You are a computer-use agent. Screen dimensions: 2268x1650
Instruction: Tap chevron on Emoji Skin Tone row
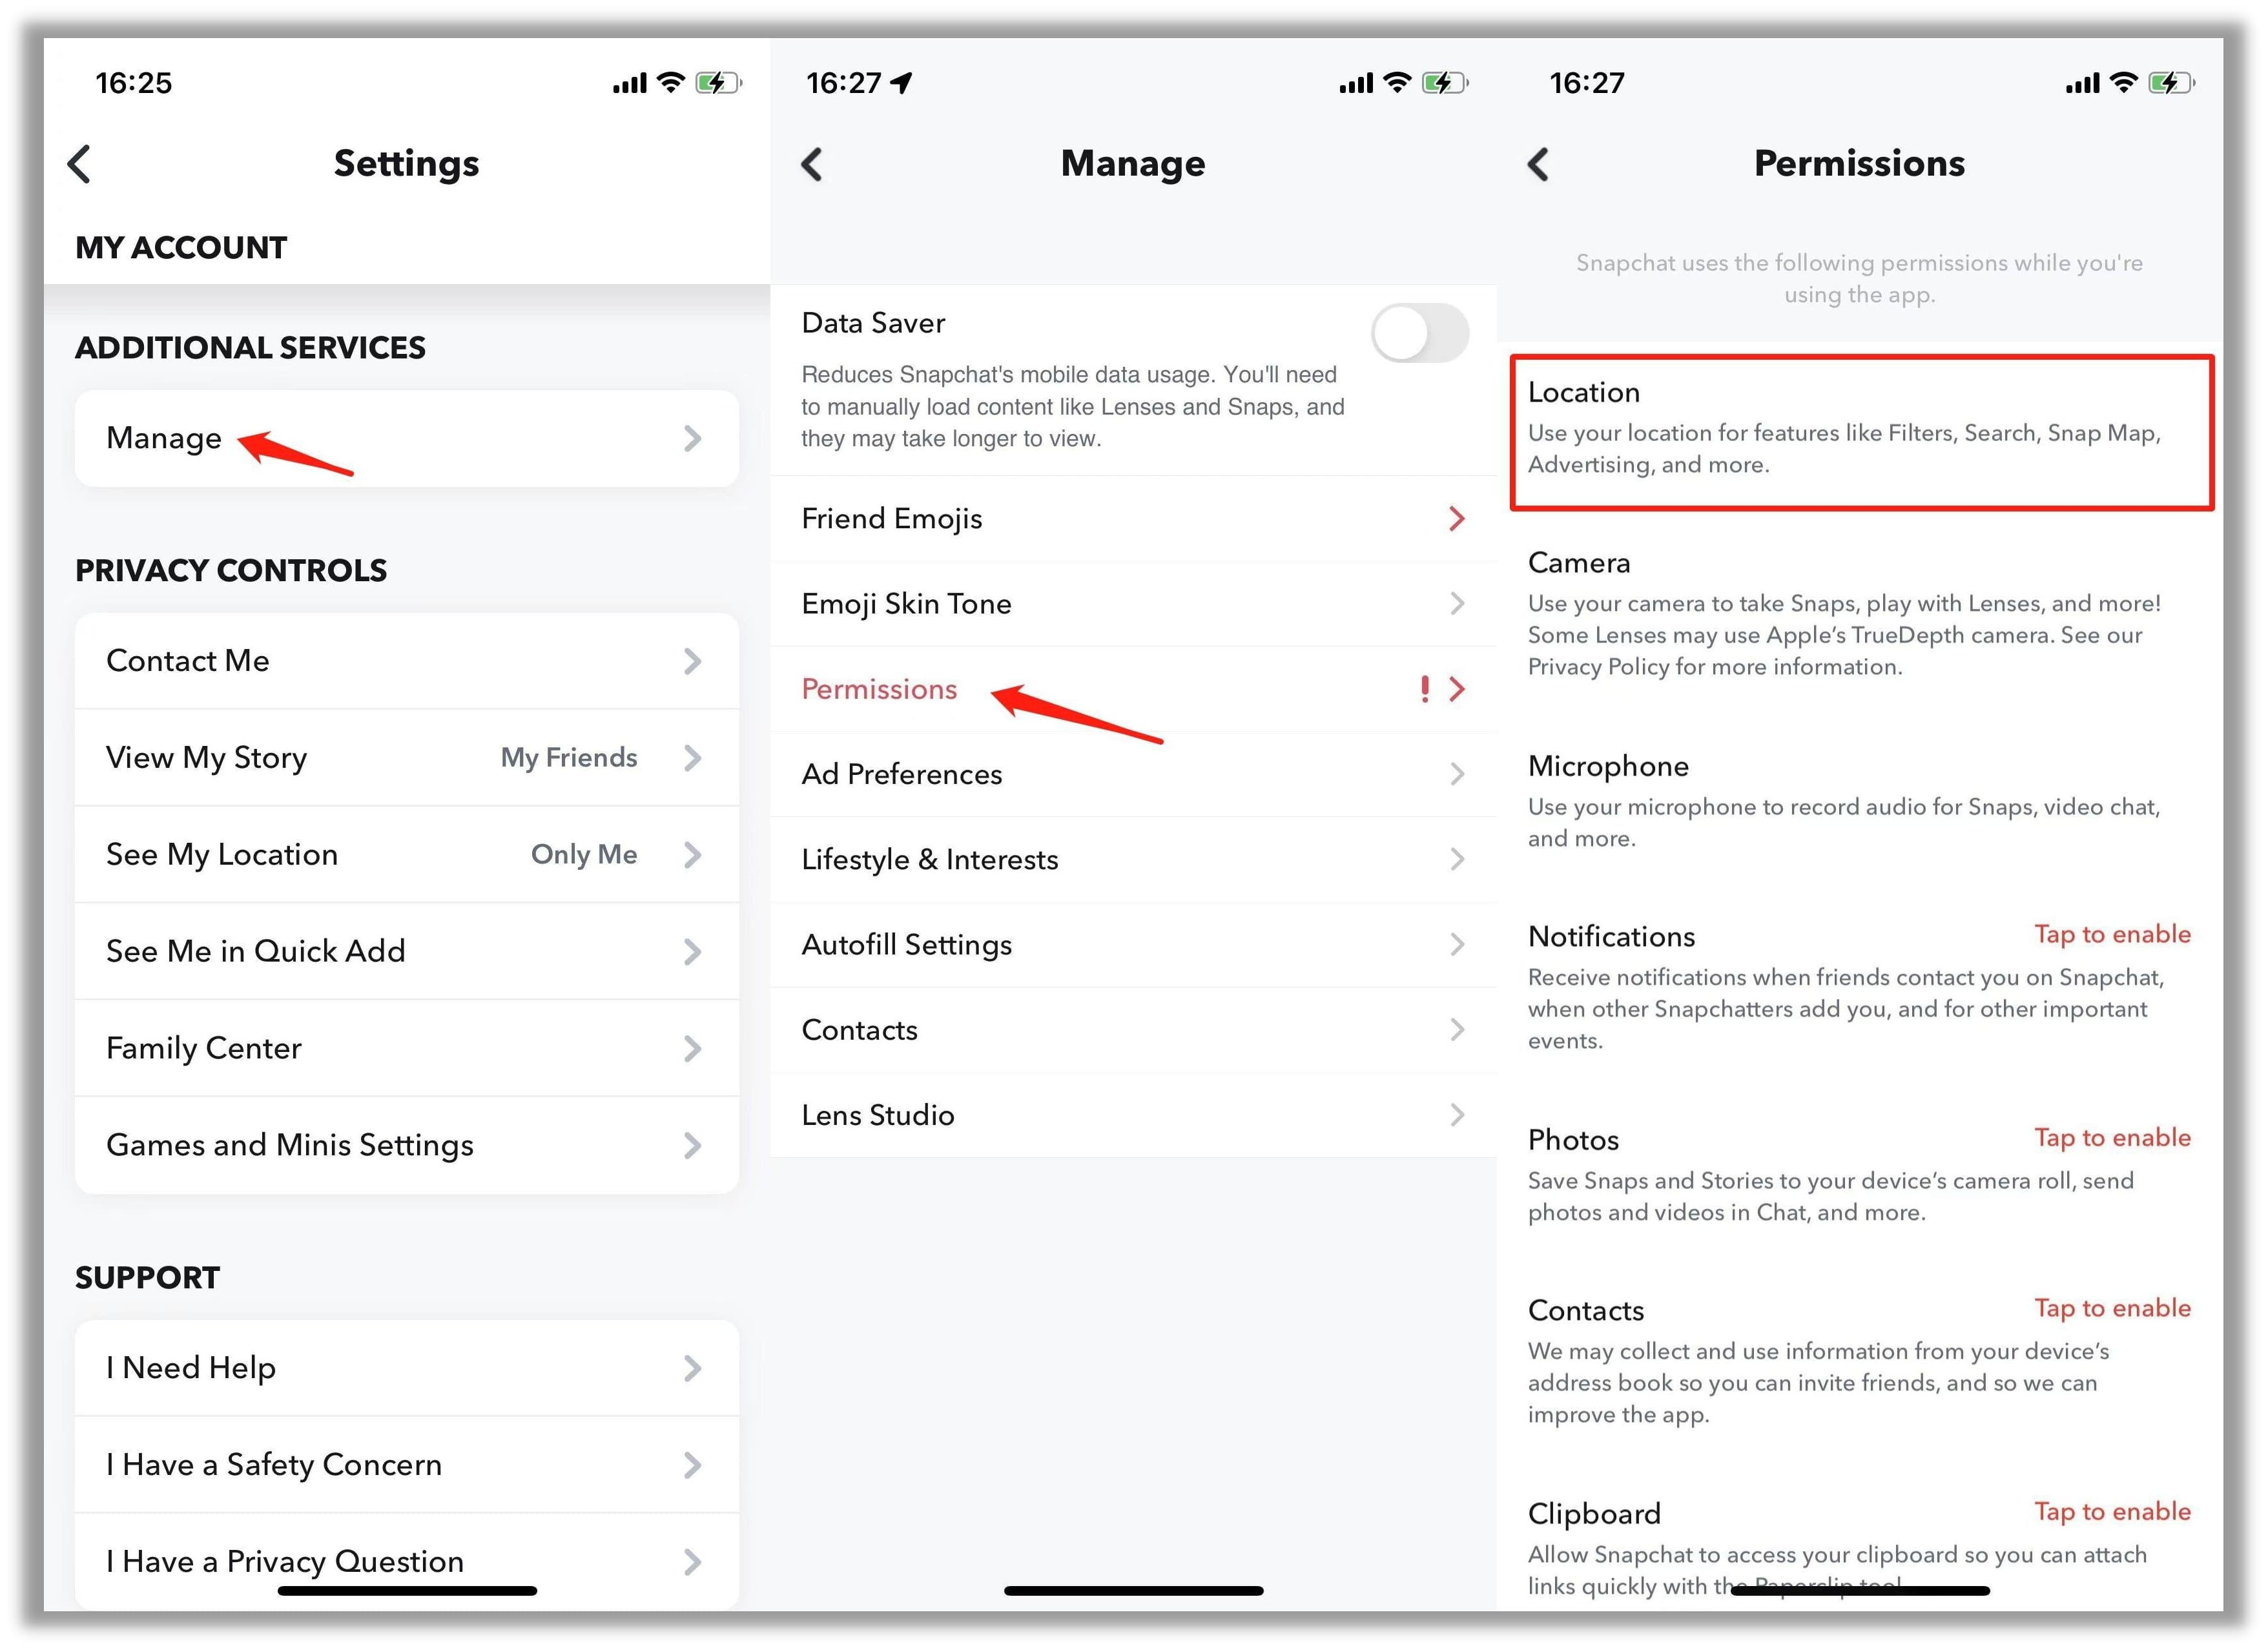tap(1457, 604)
